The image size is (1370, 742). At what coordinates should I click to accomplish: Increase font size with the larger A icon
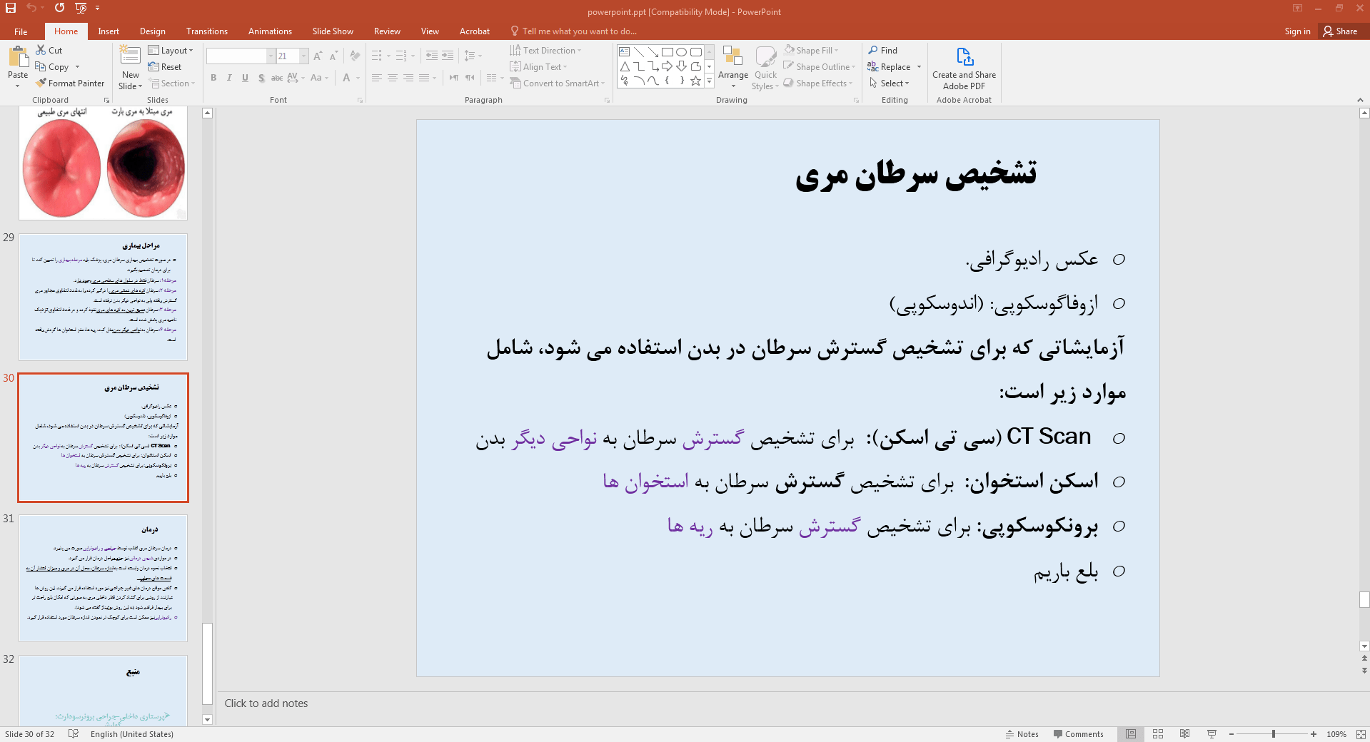click(318, 56)
